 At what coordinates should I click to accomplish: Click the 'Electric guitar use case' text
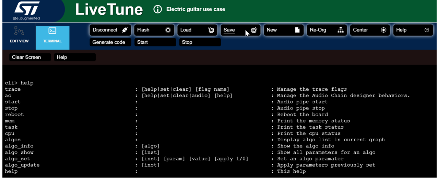tap(196, 9)
